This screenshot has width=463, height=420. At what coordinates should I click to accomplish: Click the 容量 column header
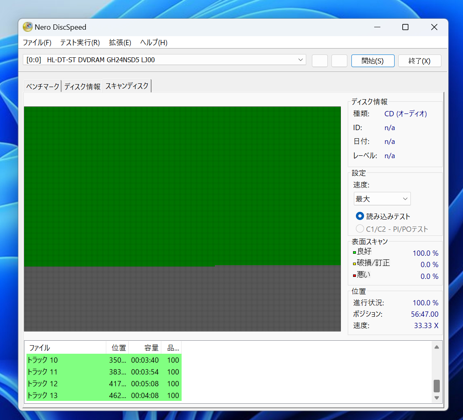145,348
